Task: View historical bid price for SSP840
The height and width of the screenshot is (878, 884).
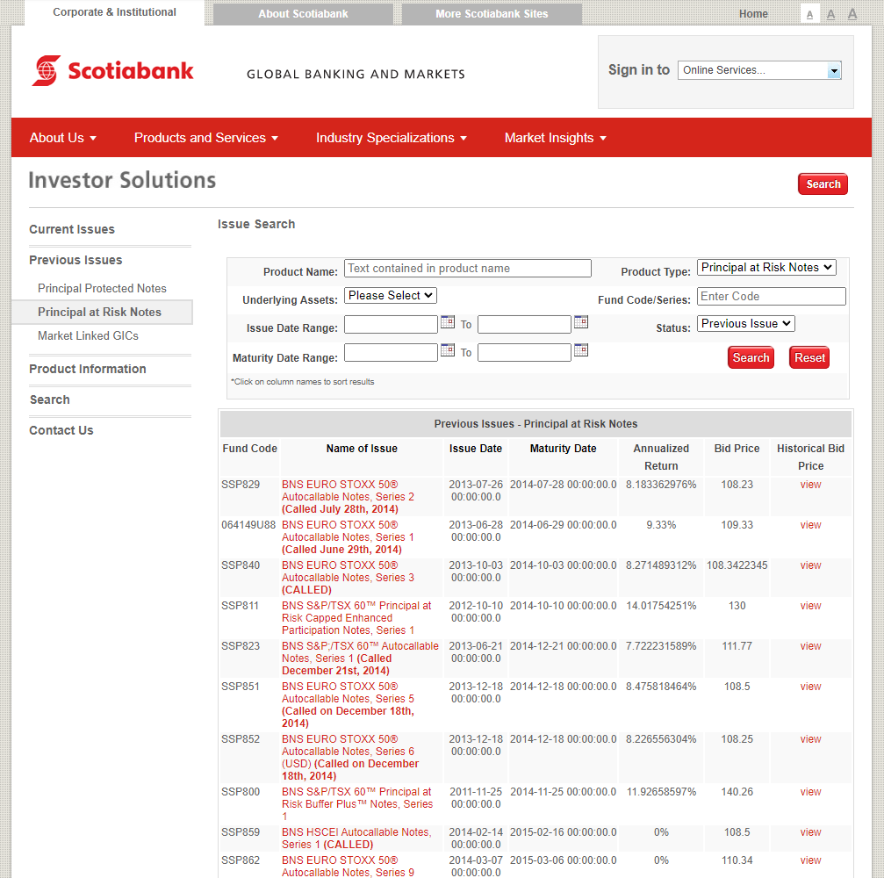Action: pyautogui.click(x=810, y=565)
